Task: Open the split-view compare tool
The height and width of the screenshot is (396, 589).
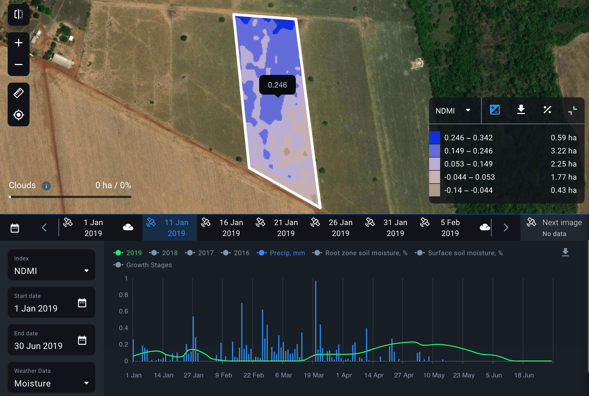Action: click(19, 14)
